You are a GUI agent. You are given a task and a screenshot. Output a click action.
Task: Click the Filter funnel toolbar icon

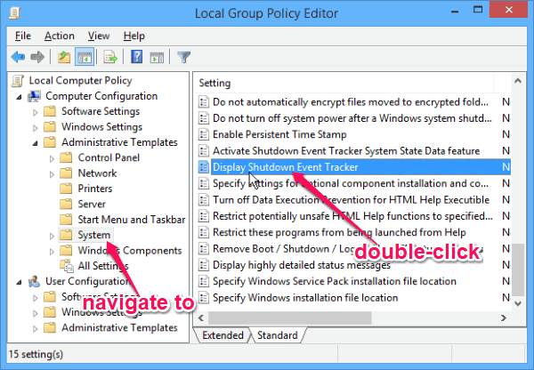184,57
